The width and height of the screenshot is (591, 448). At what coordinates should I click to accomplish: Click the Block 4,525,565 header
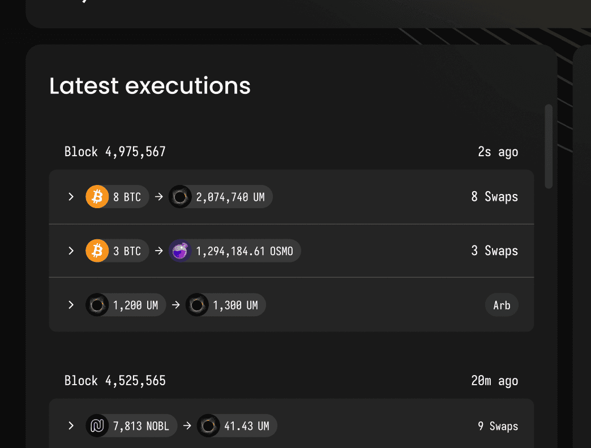pyautogui.click(x=115, y=381)
